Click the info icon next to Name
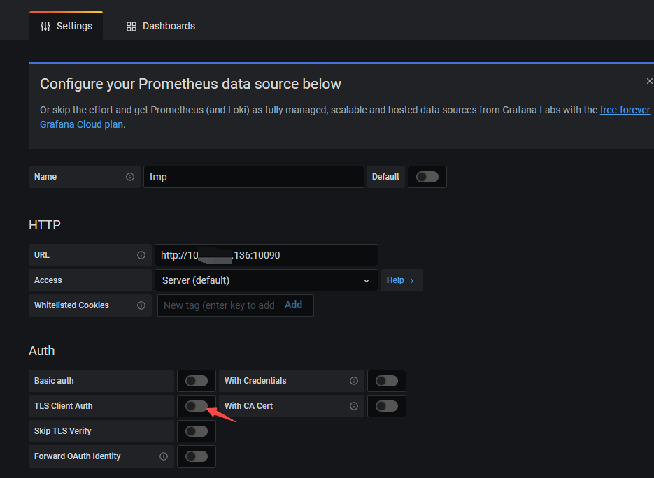The height and width of the screenshot is (478, 654). [130, 177]
